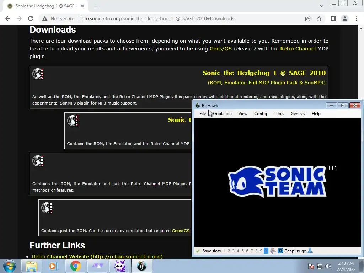Viewport: 364px width, 273px height.
Task: Open the Retro Channel link in paragraph
Action: (x=298, y=49)
